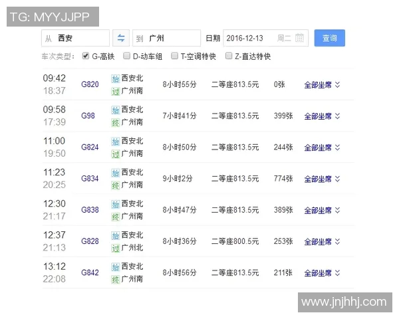Open train G820 link
This screenshot has height=319, width=399.
[90, 84]
